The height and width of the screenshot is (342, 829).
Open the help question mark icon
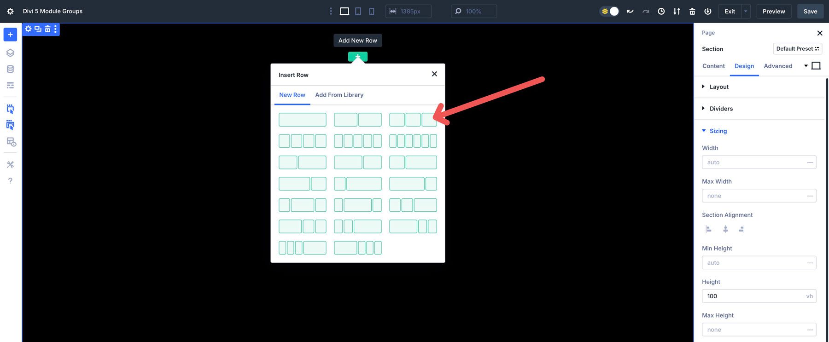point(10,180)
